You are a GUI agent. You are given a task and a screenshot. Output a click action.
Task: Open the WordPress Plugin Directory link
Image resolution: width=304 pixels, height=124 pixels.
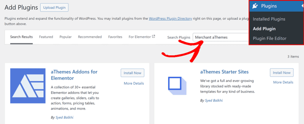pos(170,18)
